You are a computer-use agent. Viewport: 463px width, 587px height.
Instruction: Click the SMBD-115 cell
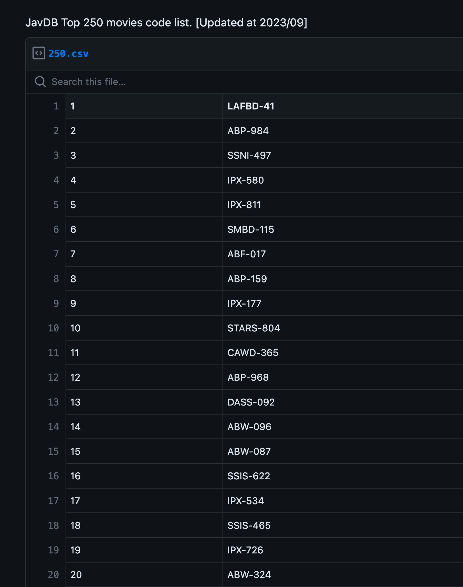(250, 230)
